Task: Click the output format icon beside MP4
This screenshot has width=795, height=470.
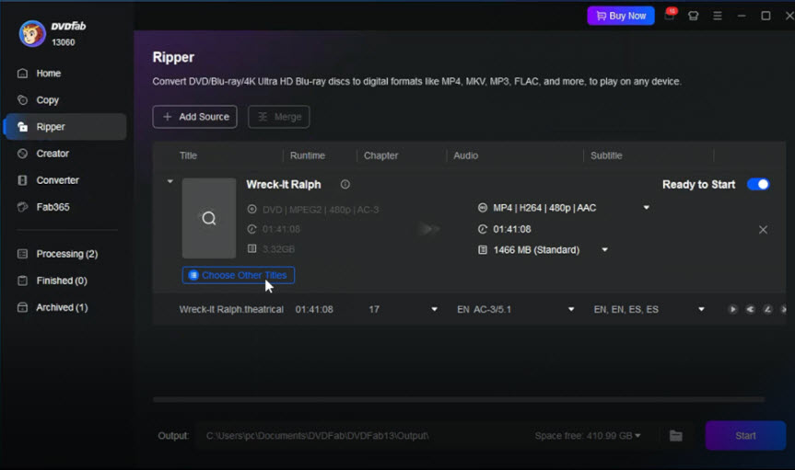Action: pyautogui.click(x=483, y=208)
